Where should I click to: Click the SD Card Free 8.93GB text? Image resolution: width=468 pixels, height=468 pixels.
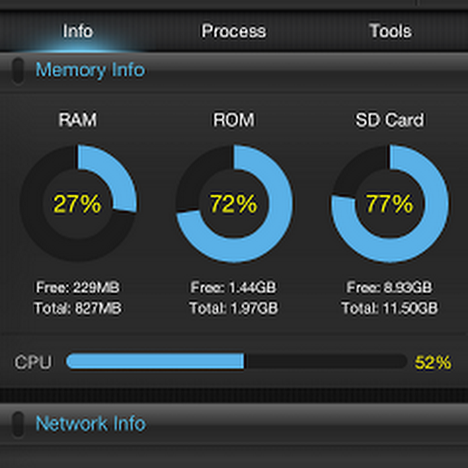click(389, 287)
